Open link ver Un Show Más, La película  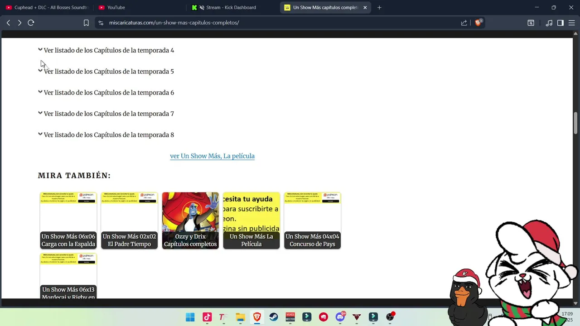212,156
